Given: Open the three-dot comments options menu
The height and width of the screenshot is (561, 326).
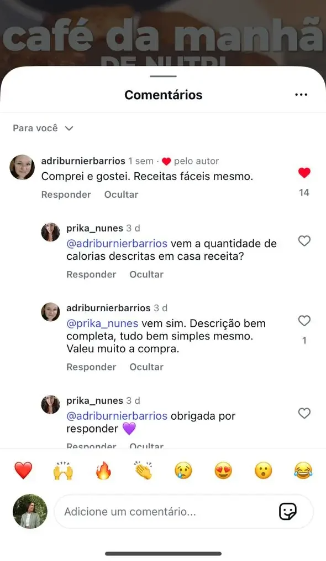Looking at the screenshot, I should [301, 95].
